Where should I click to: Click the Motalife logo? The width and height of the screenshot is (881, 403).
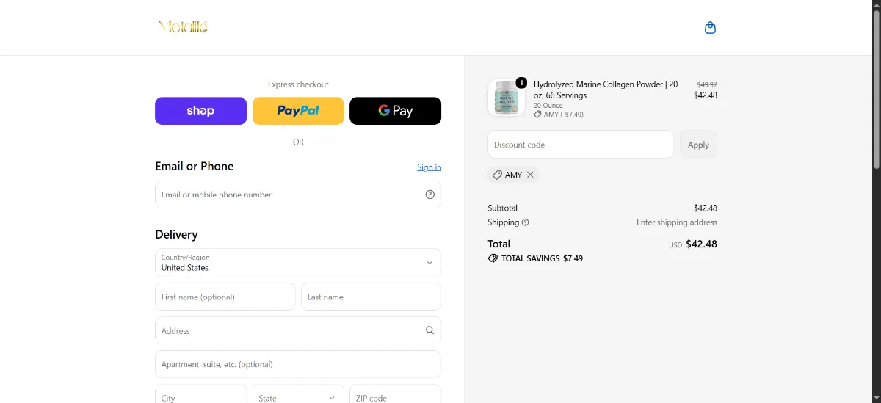(x=184, y=27)
